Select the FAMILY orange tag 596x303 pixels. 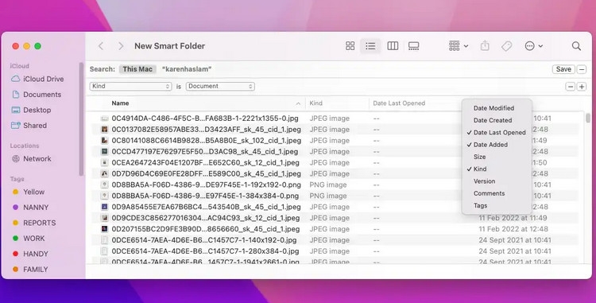(x=30, y=270)
